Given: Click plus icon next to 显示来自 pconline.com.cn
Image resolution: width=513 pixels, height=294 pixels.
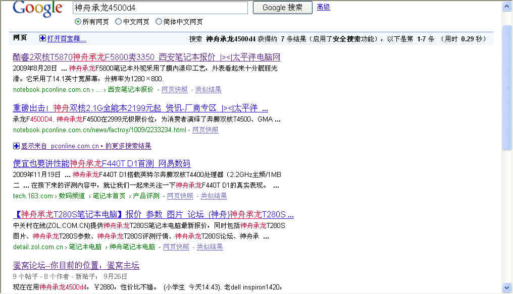Looking at the screenshot, I should pyautogui.click(x=16, y=146).
